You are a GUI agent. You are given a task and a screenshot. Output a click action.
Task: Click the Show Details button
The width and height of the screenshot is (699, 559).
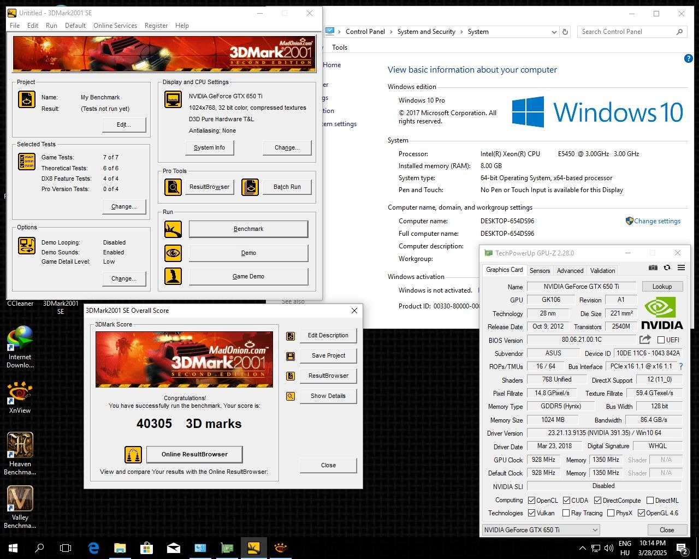click(x=328, y=396)
